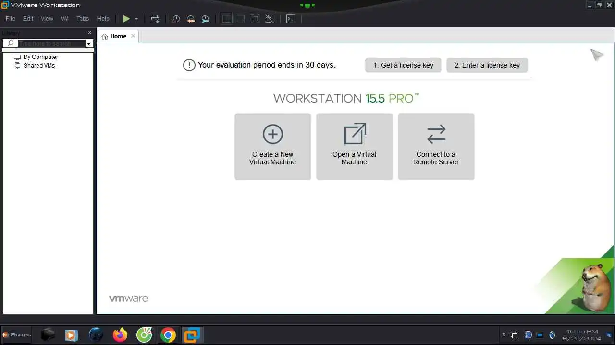This screenshot has width=615, height=345.
Task: Click the Unity mode toolbar icon
Action: [x=270, y=19]
